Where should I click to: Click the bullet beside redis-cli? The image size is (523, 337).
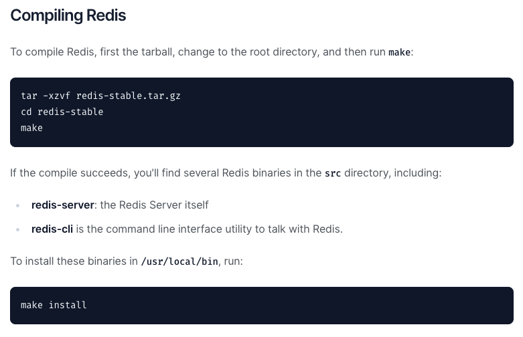(18, 229)
